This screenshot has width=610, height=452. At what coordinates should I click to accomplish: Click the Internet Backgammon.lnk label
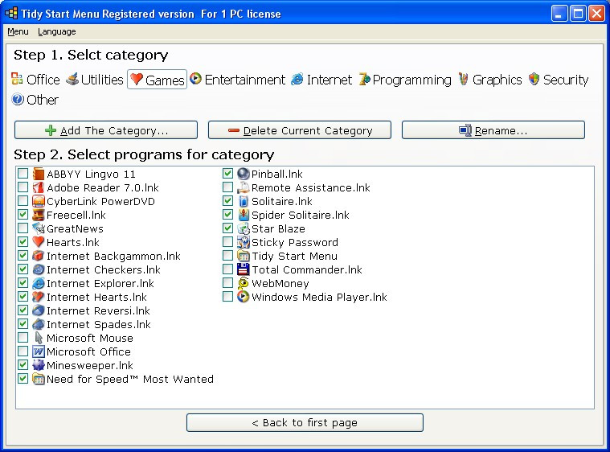pos(113,257)
